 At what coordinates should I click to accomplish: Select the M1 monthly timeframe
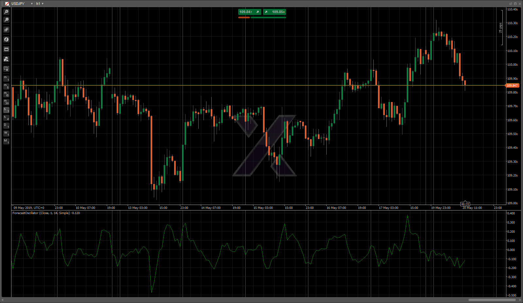[x=6, y=141]
